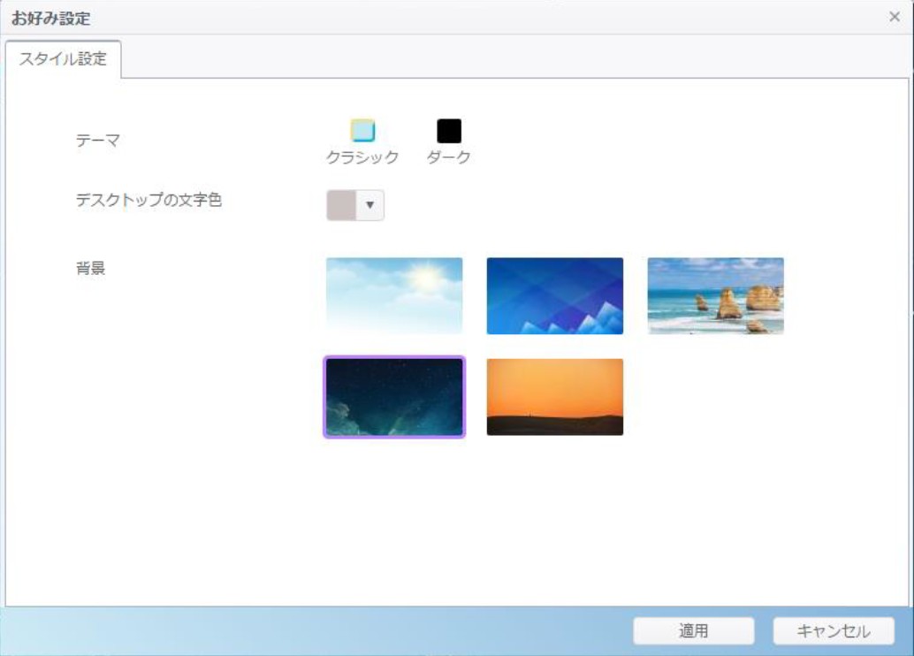This screenshot has width=914, height=656.
Task: Choose the ocean rock stacks background
Action: pos(716,296)
